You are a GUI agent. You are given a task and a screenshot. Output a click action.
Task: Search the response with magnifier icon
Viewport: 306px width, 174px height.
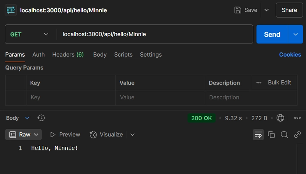coord(284,135)
